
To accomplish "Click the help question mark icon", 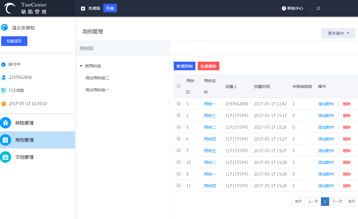I will pyautogui.click(x=284, y=9).
